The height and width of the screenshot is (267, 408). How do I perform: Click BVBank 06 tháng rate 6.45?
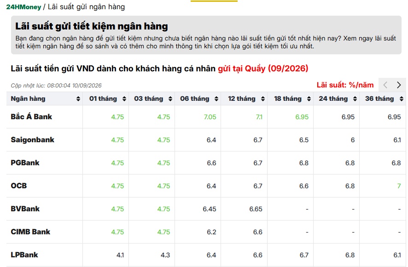coord(210,209)
